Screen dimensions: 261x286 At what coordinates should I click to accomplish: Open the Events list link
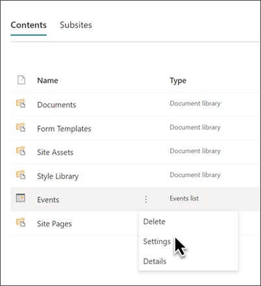point(48,200)
